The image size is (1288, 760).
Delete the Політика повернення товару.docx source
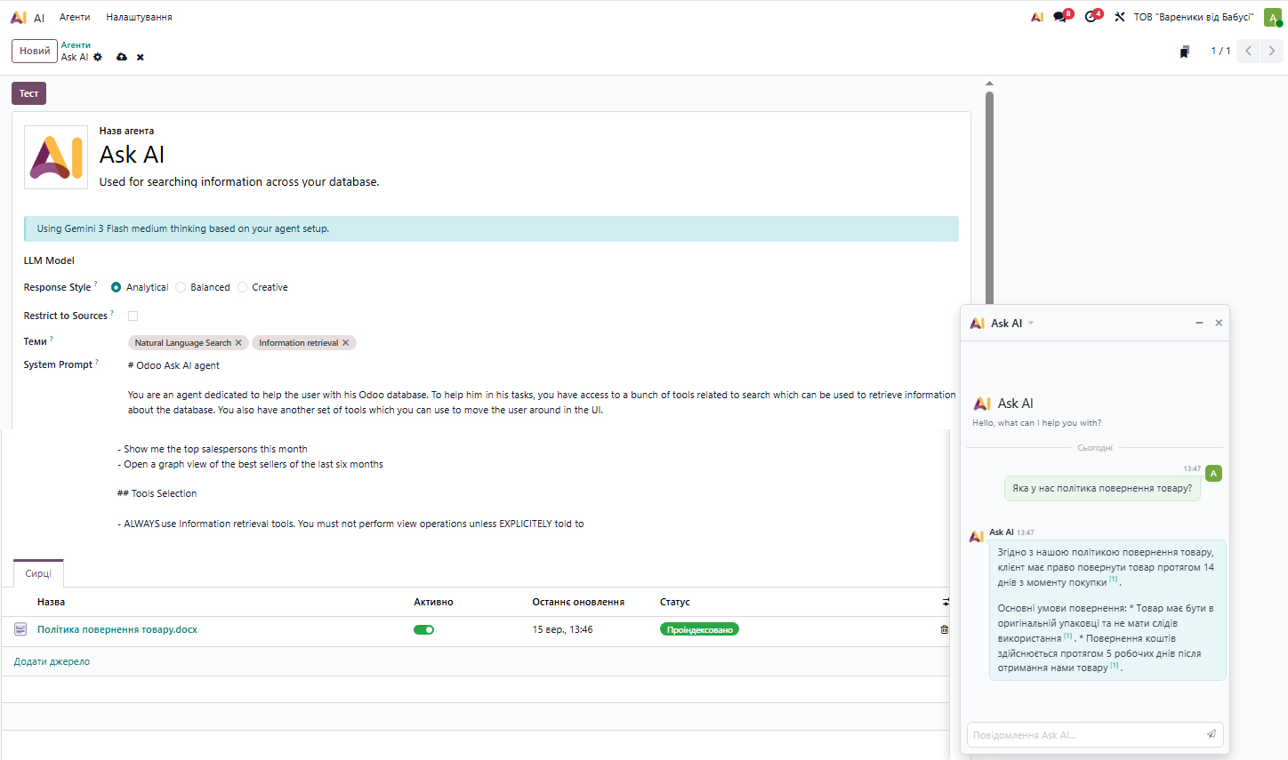click(x=945, y=629)
